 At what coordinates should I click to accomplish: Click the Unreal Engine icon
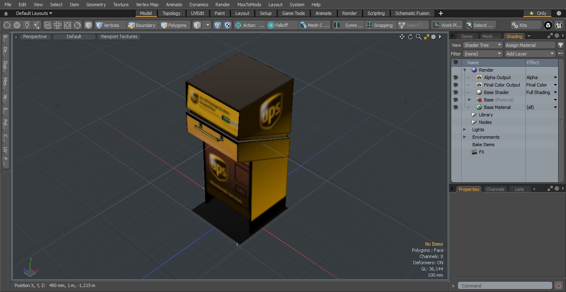pyautogui.click(x=559, y=25)
